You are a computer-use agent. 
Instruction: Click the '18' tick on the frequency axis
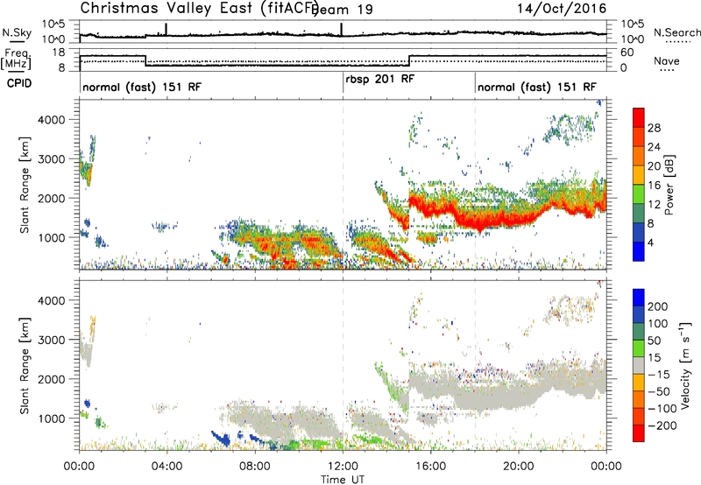pyautogui.click(x=59, y=53)
